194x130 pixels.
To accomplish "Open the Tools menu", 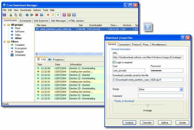I will tap(45, 10).
